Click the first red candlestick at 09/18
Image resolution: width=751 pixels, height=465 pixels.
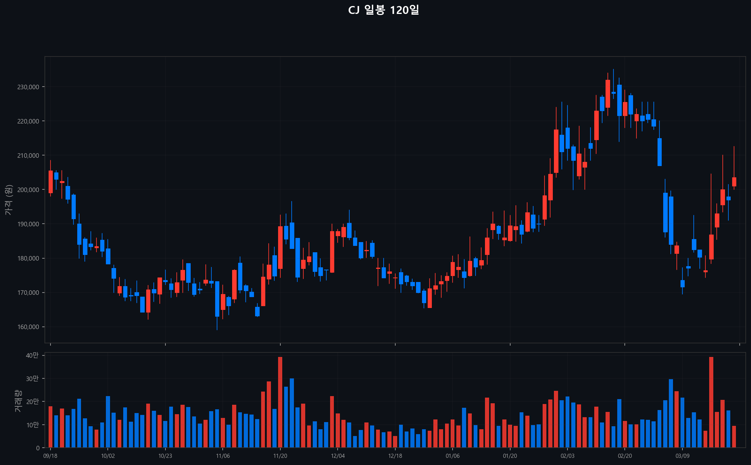coord(50,182)
